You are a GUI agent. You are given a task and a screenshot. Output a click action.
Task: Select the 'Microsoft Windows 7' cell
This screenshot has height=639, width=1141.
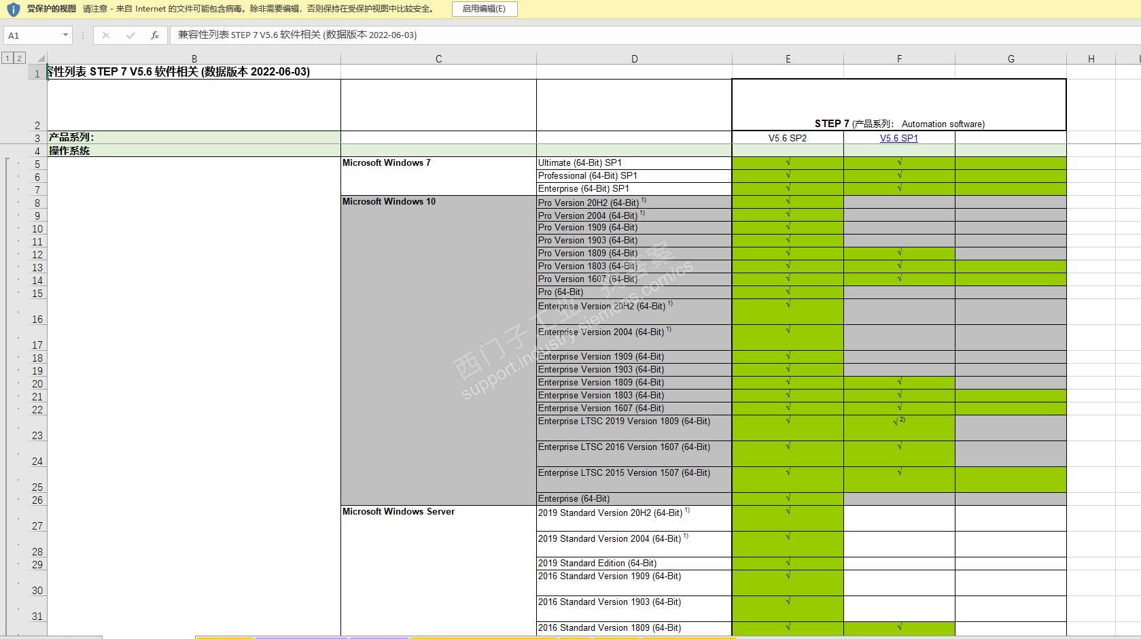438,176
